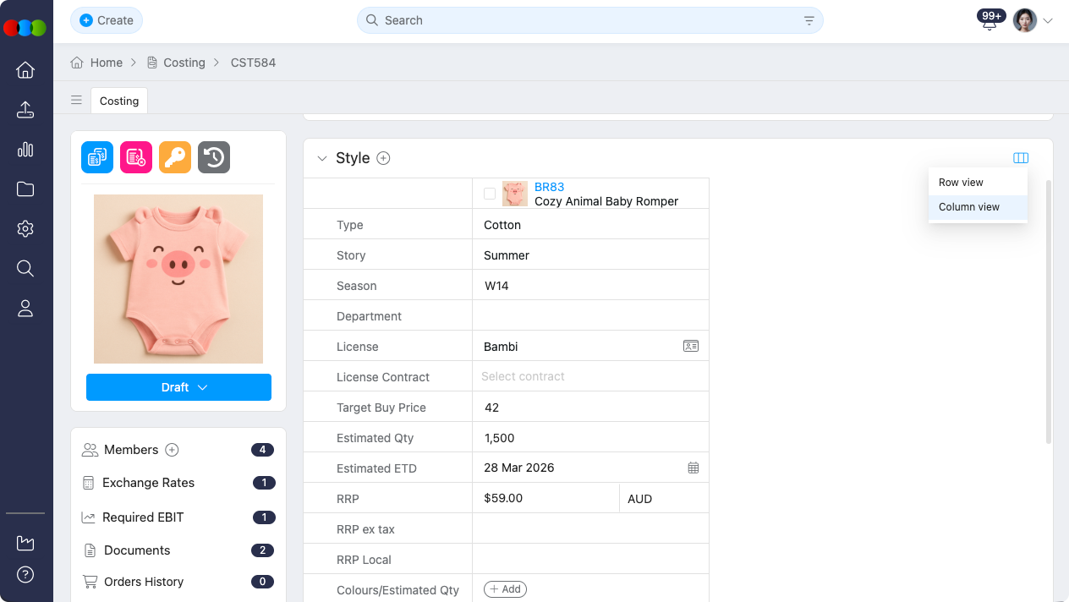Open the orange key access icon
Viewport: 1069px width, 602px height.
174,157
